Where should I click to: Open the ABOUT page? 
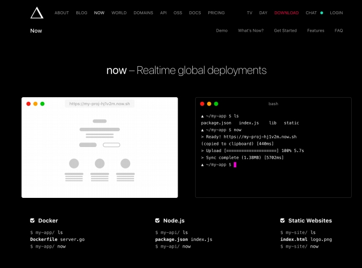[x=62, y=12]
